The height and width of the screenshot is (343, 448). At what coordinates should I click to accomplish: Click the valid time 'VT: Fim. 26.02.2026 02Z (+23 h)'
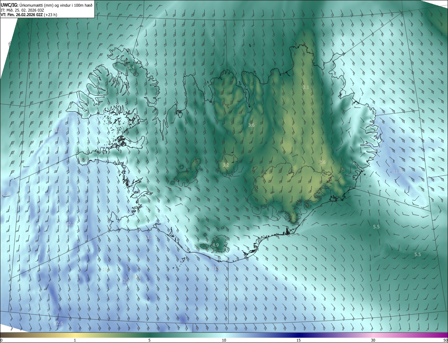(x=29, y=15)
